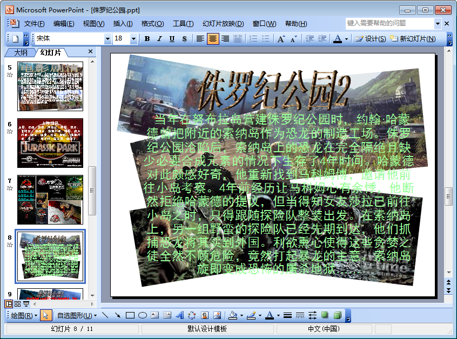Insert a vertical Text Box
Screen dimensions: 457x339
click(x=167, y=315)
